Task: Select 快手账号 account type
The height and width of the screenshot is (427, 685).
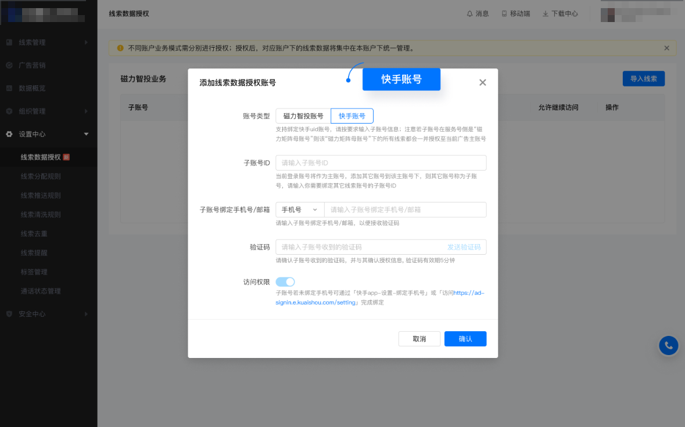Action: [352, 116]
